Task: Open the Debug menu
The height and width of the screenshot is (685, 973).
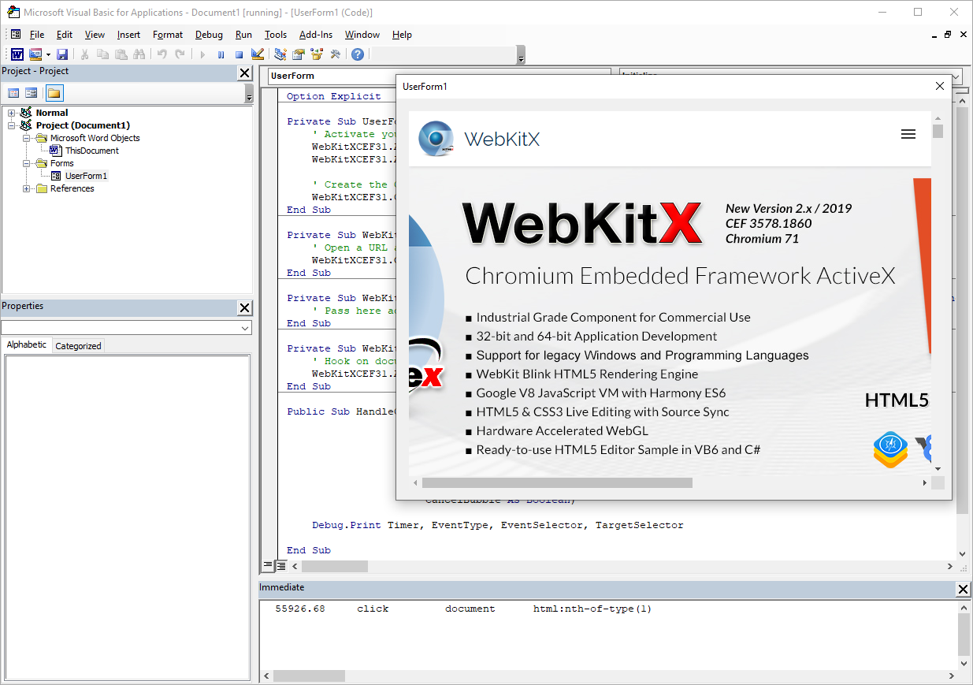Action: pos(209,35)
